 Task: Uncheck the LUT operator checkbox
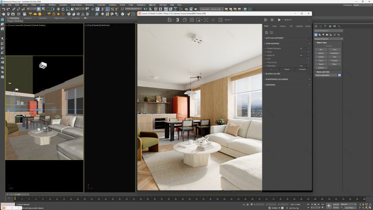pyautogui.click(x=266, y=59)
